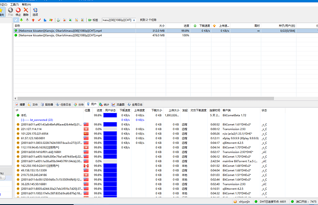Click the blue blocks filter icon
The width and height of the screenshot is (318, 205).
45,20
